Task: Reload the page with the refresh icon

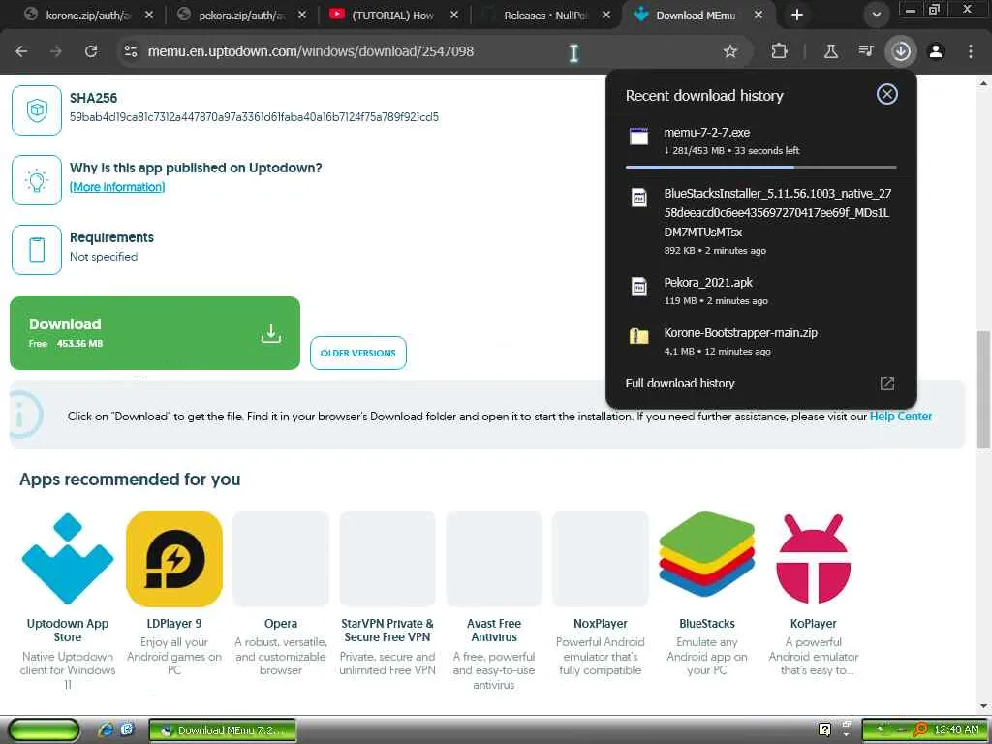Action: (x=91, y=52)
